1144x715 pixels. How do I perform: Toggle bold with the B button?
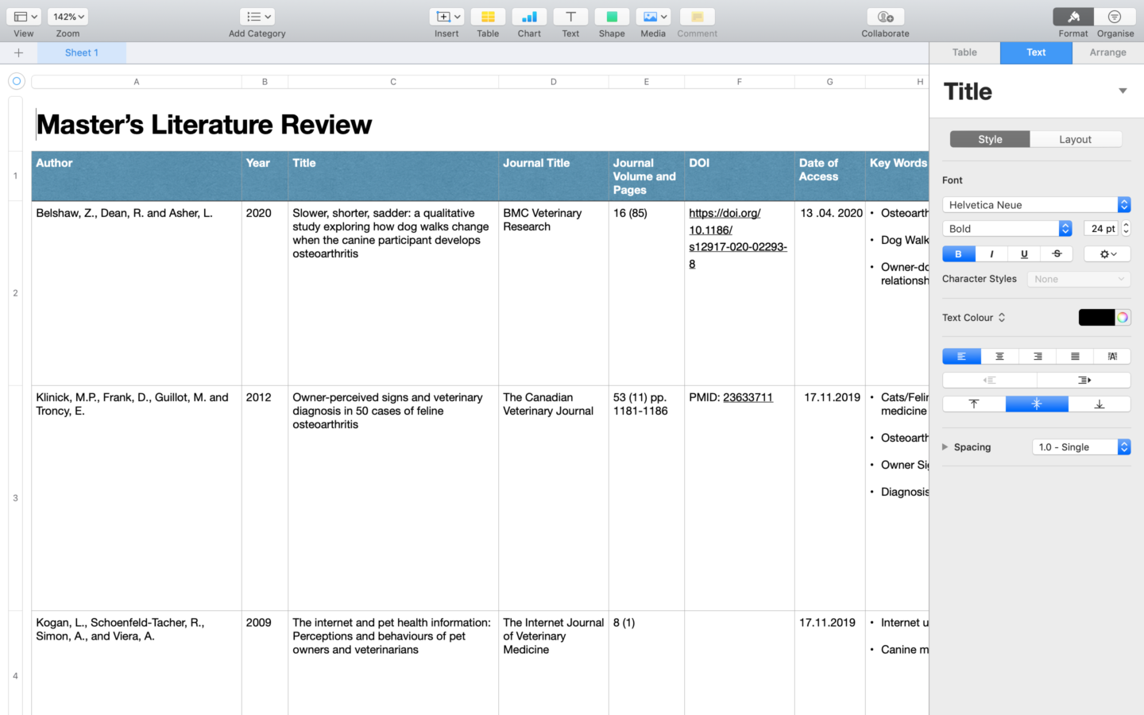point(958,254)
